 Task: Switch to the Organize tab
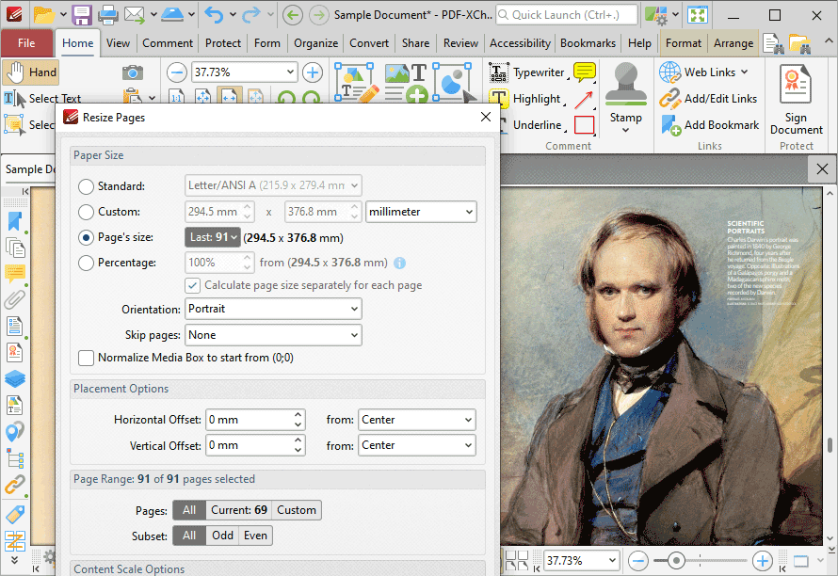pos(315,43)
